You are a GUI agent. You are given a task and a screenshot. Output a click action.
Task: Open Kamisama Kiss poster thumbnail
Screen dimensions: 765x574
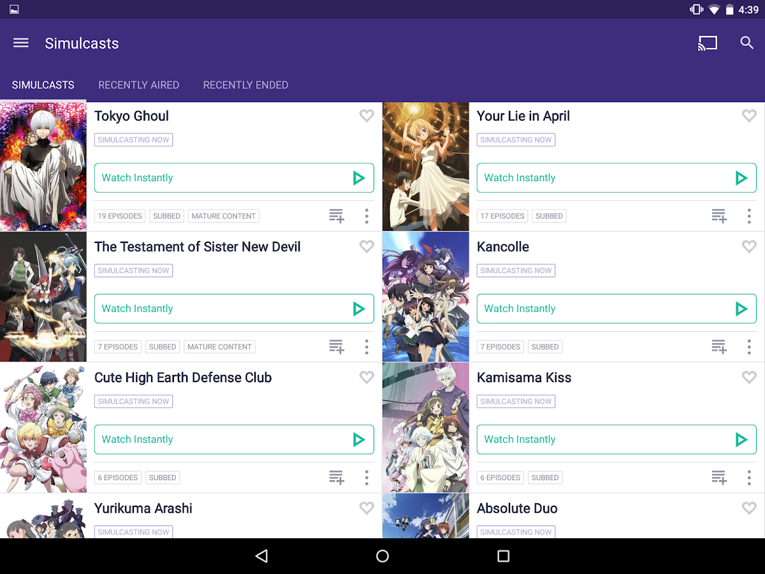click(x=426, y=428)
